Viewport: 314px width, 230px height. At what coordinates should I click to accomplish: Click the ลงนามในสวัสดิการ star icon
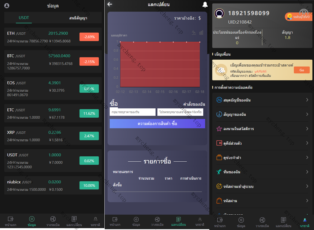[219, 129]
